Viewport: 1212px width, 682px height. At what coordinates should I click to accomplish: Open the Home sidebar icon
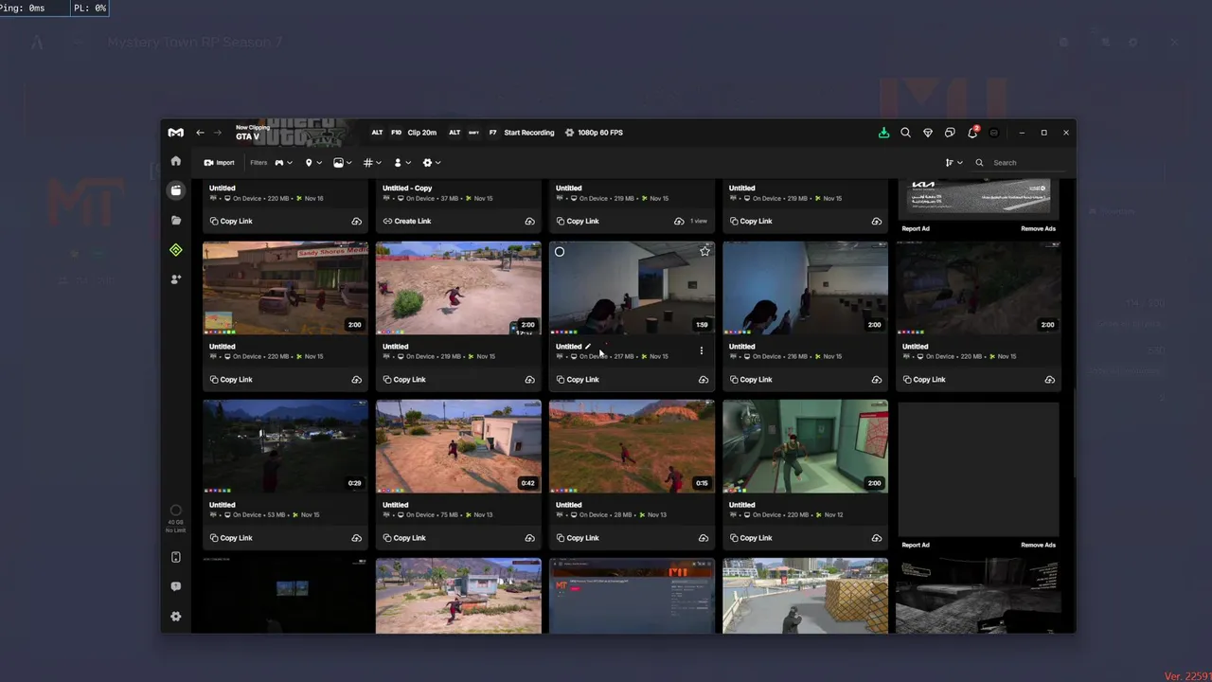(x=176, y=161)
